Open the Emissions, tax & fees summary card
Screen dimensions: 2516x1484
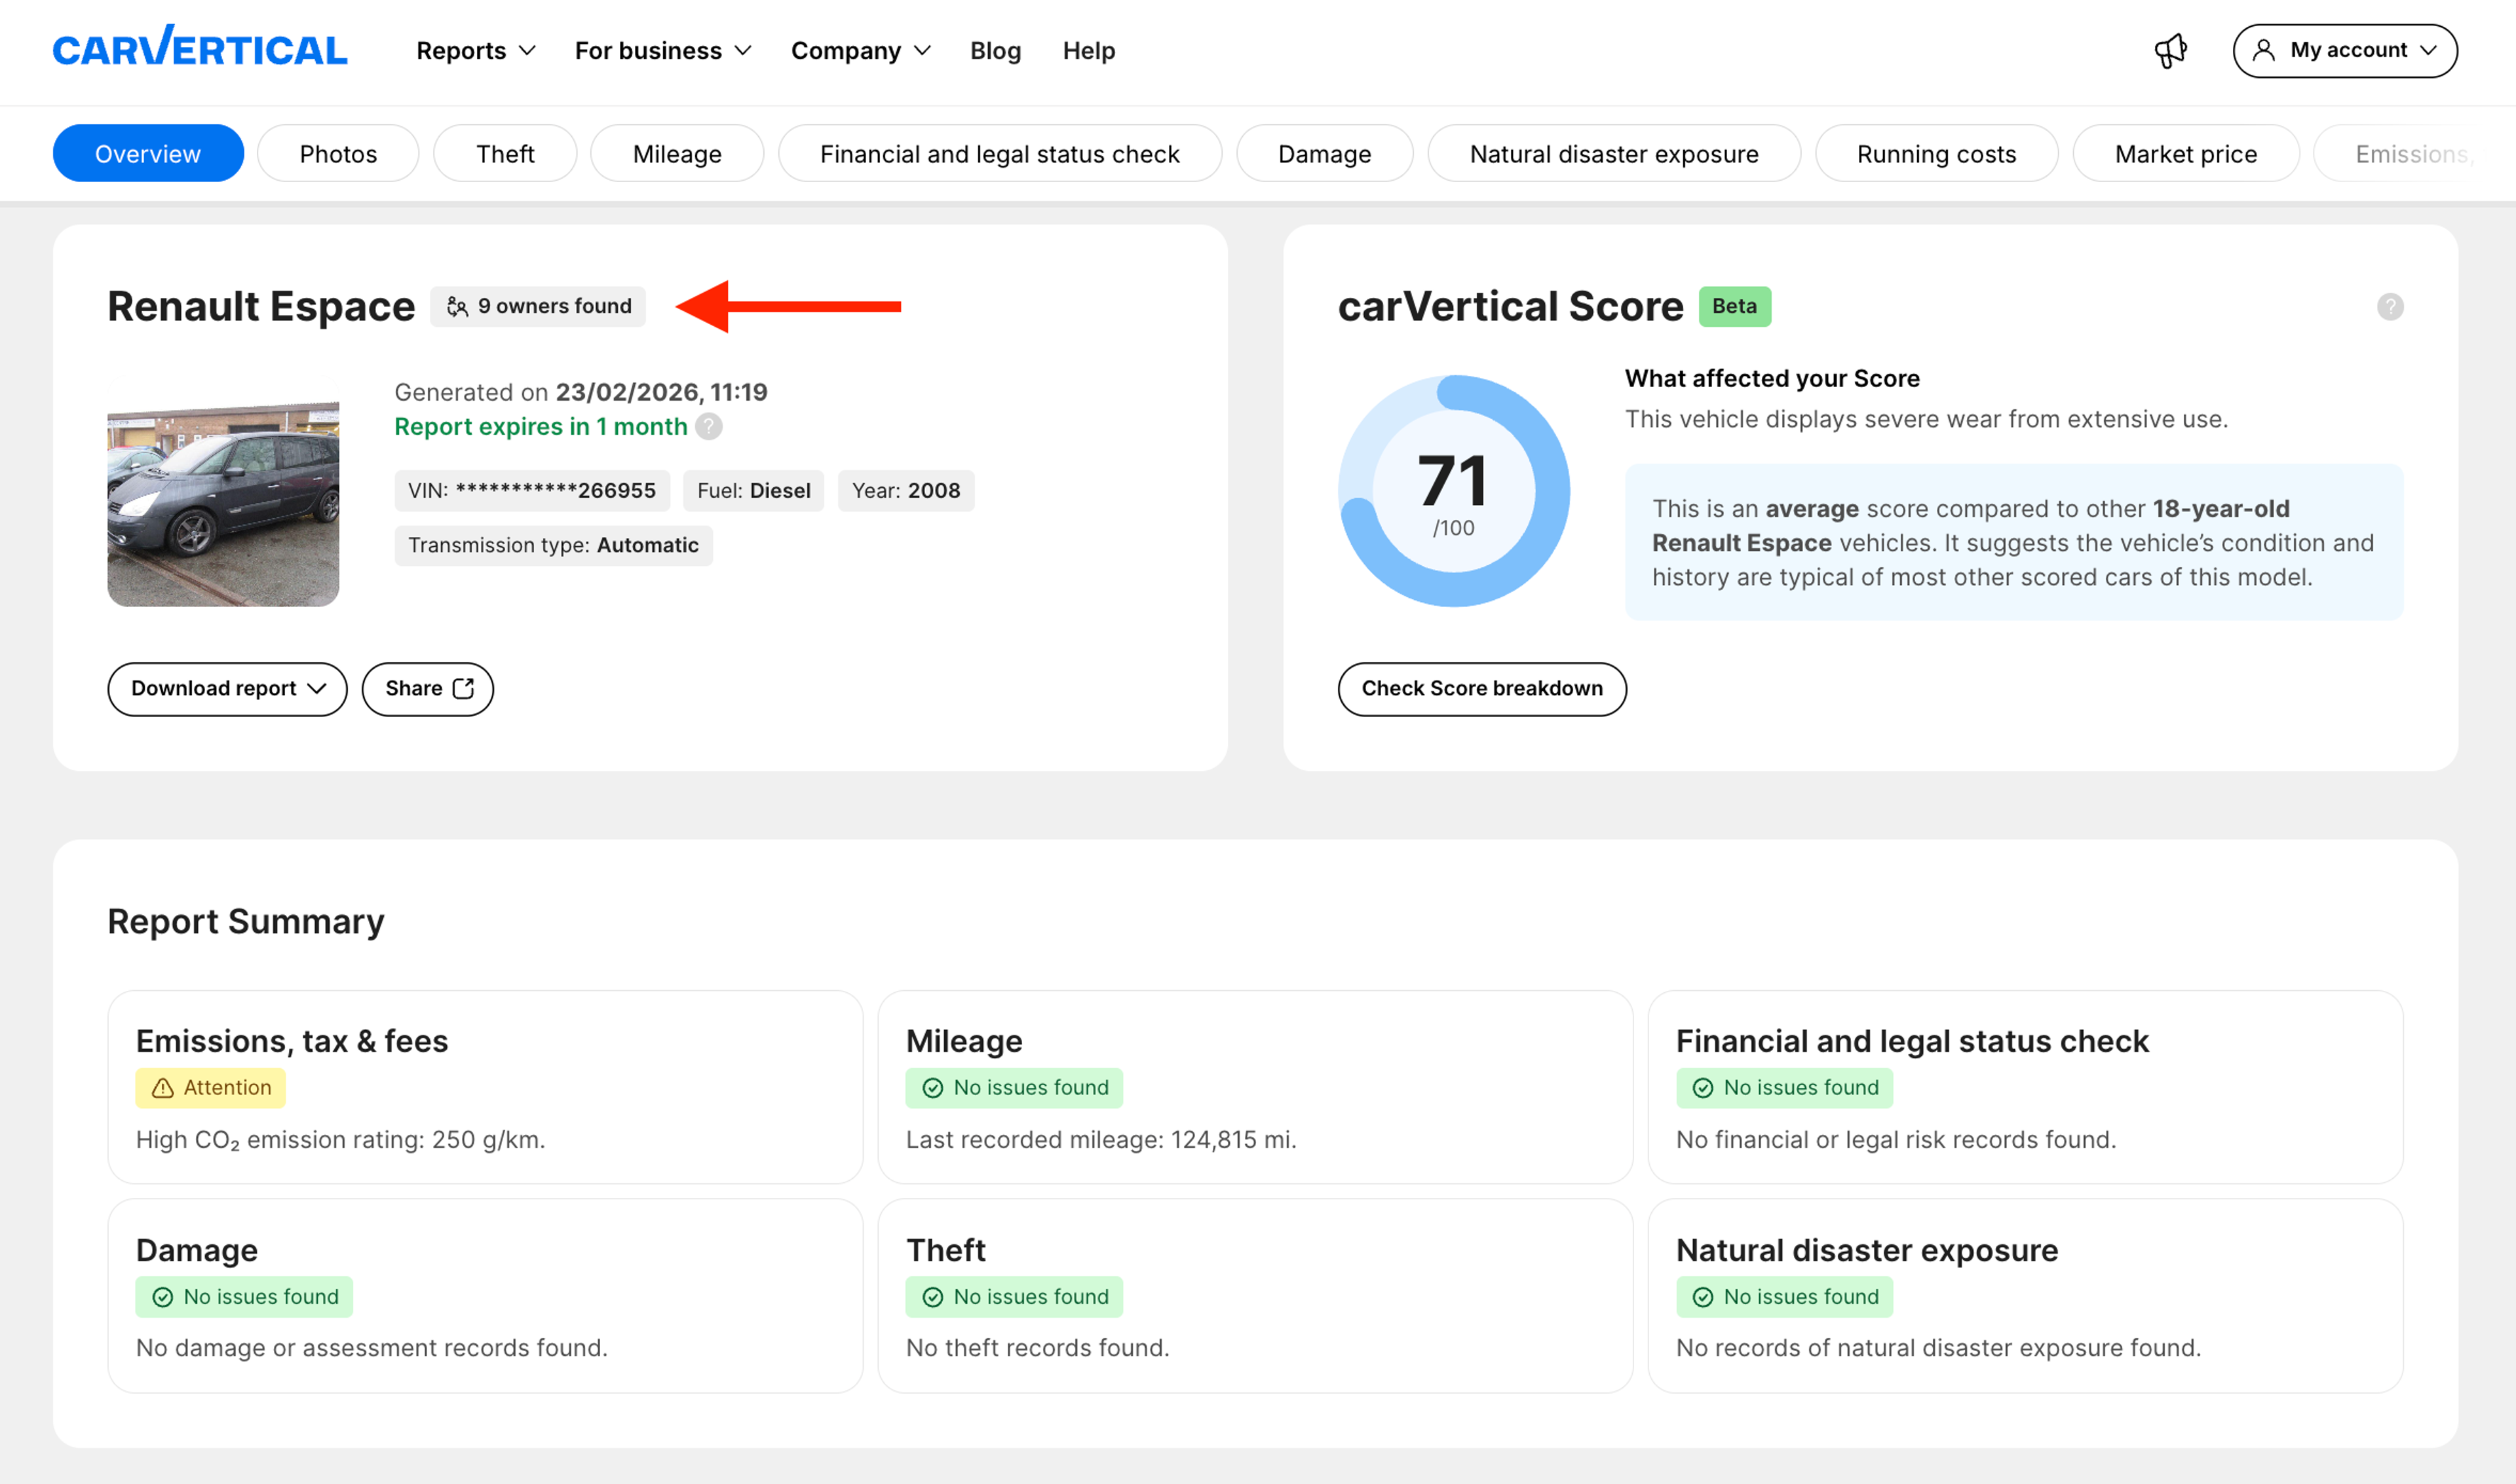point(486,1087)
